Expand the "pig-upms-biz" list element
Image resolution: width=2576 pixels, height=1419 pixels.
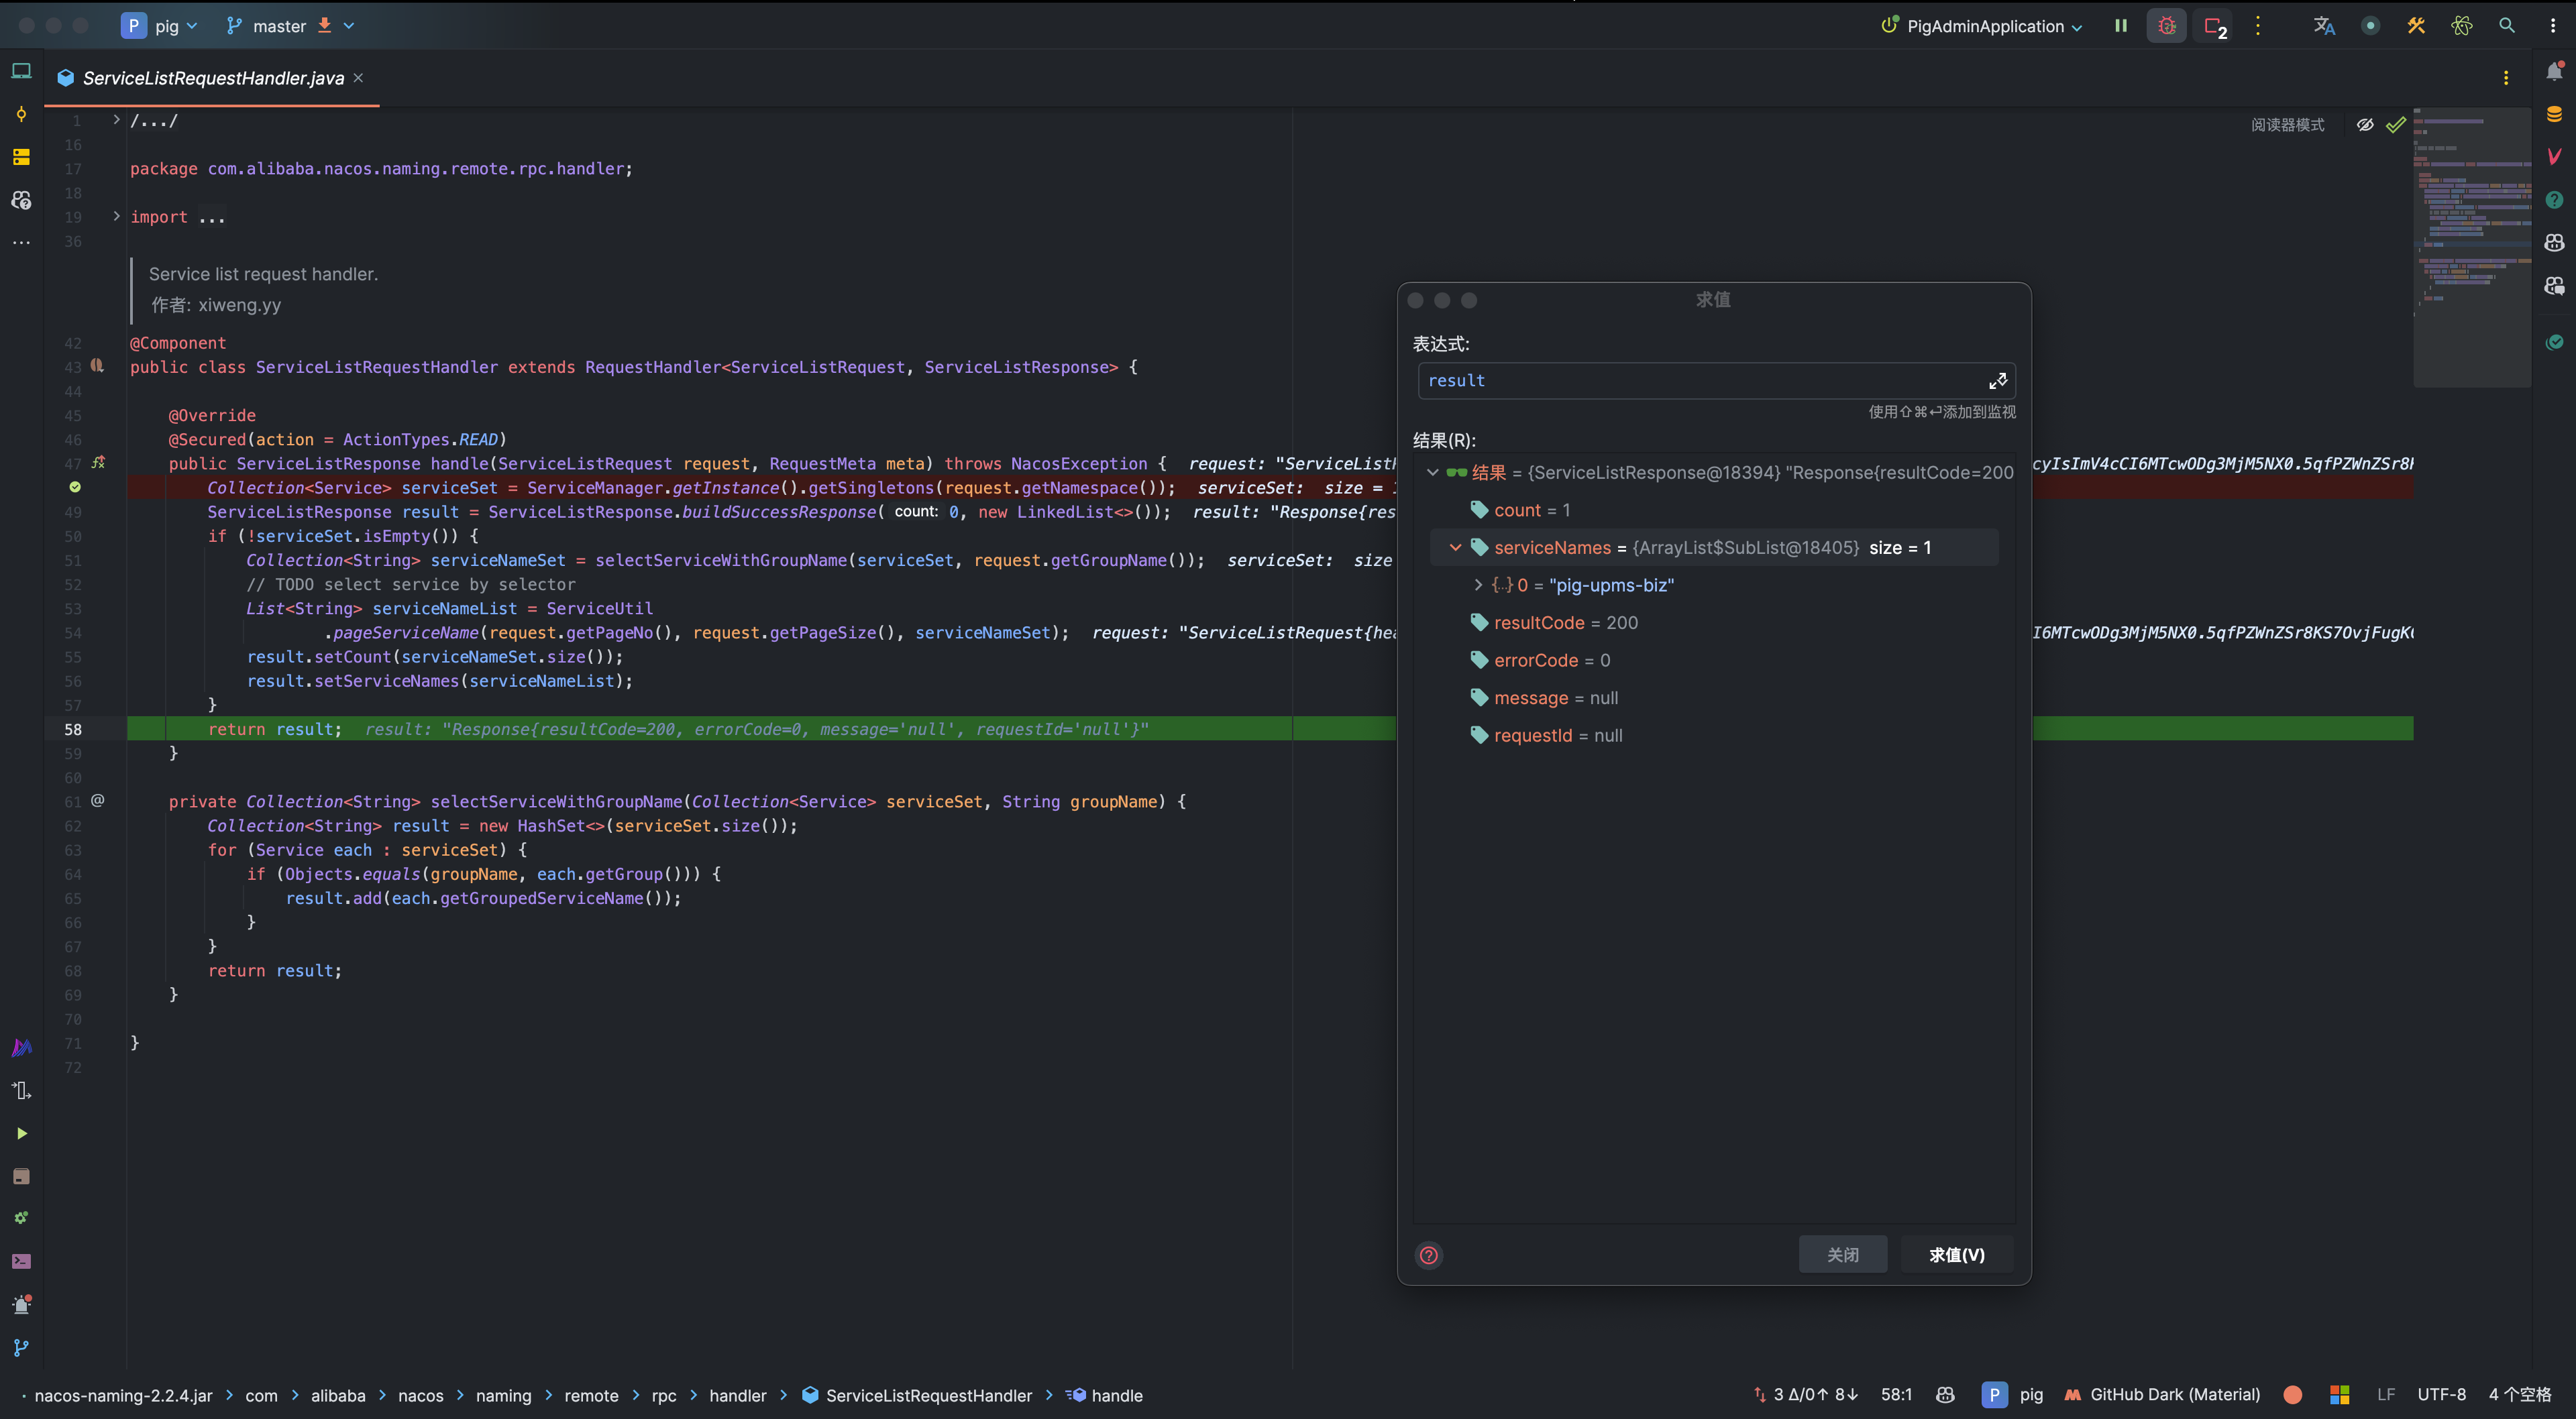tap(1478, 585)
